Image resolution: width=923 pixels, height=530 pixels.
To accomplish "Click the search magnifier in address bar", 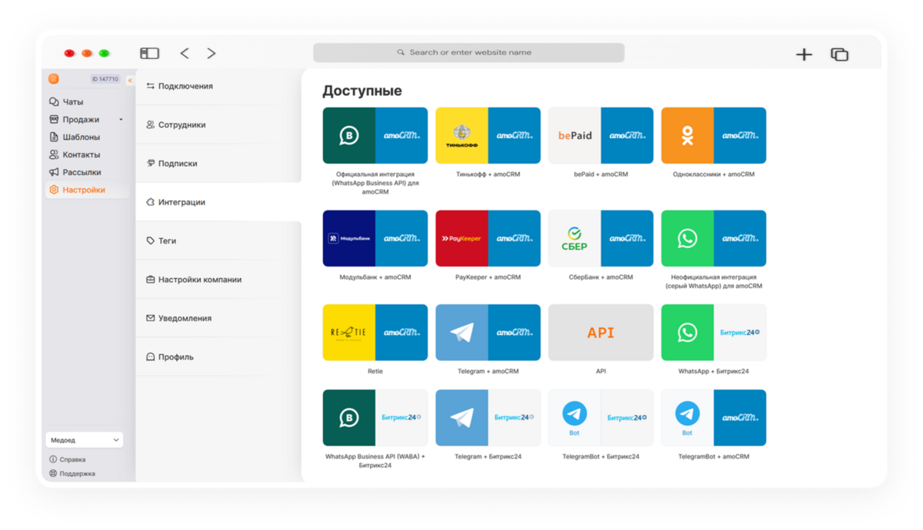I will (x=401, y=52).
